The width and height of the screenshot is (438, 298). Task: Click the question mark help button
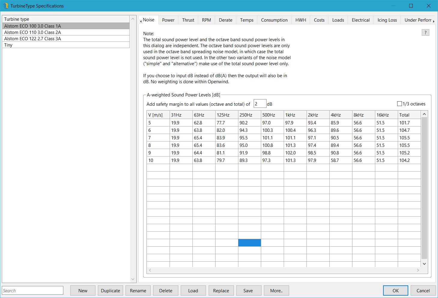click(425, 32)
